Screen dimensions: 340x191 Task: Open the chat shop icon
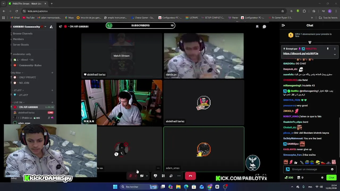click(299, 178)
